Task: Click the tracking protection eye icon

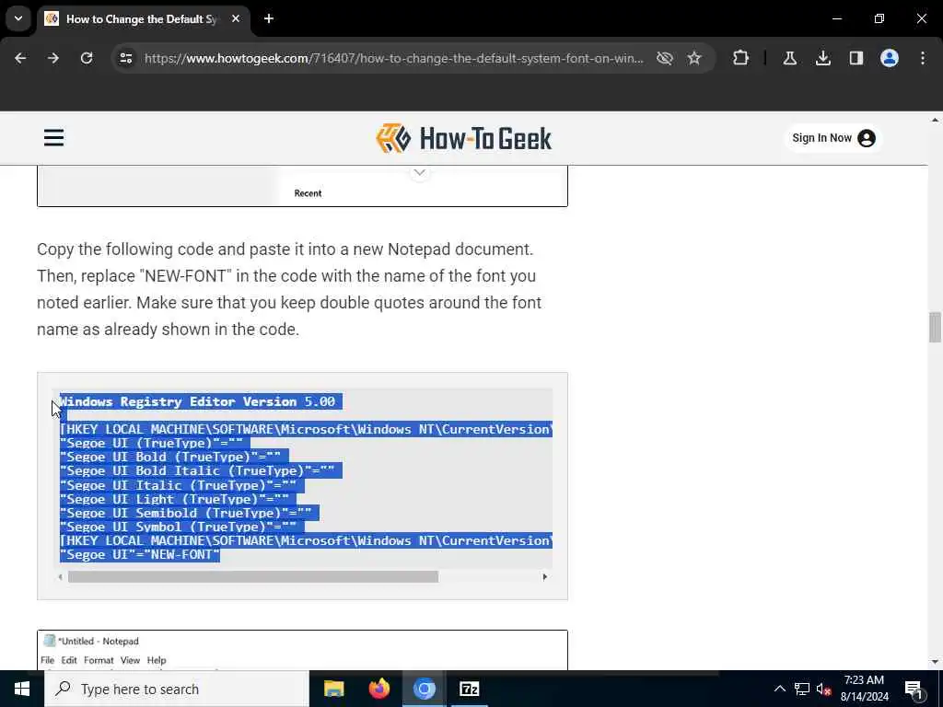Action: click(x=665, y=58)
